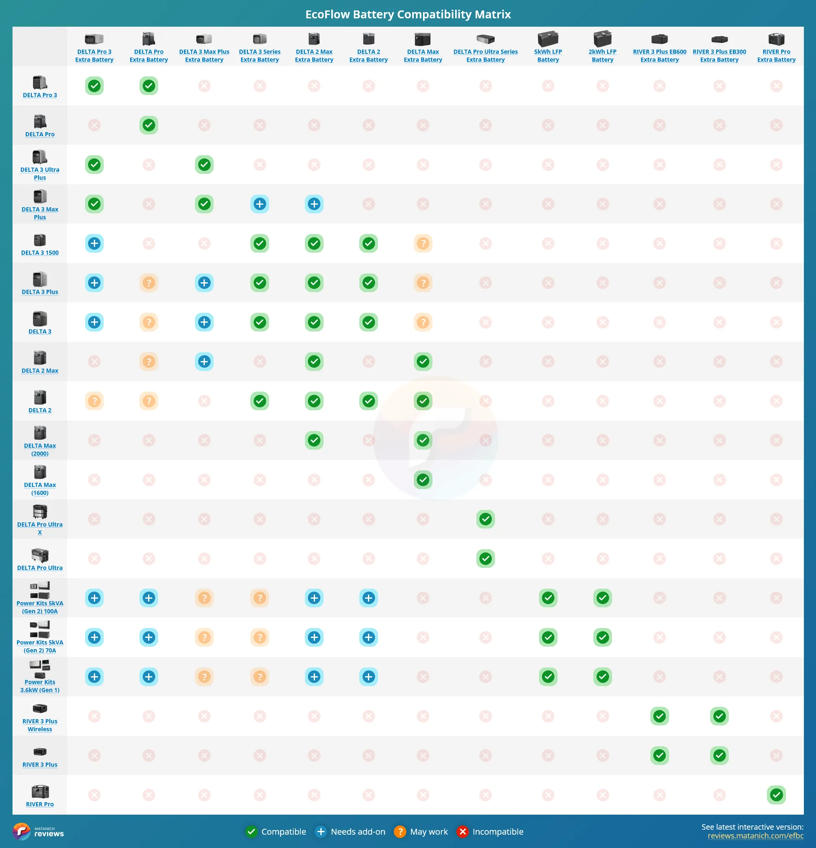Viewport: 816px width, 848px height.
Task: Click Power Kits 3.6kW (Gen 1) link
Action: click(40, 686)
